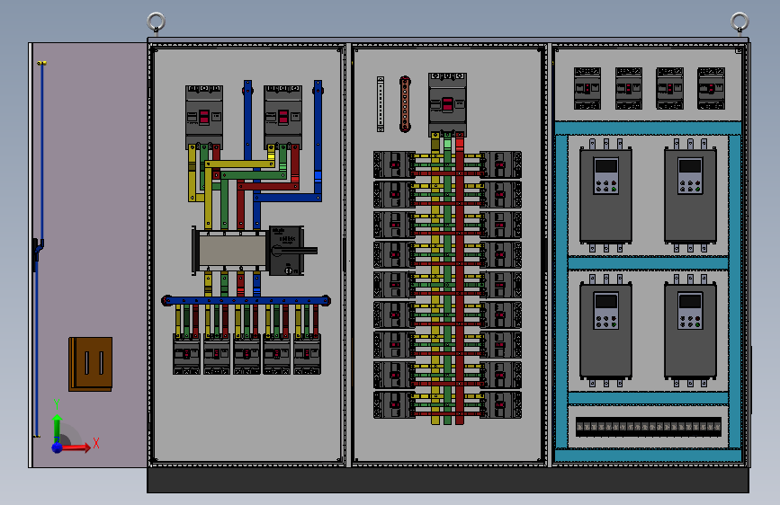The width and height of the screenshot is (780, 505).
Task: Select the main breaker at the top of the middle cabinet
Action: [x=447, y=105]
